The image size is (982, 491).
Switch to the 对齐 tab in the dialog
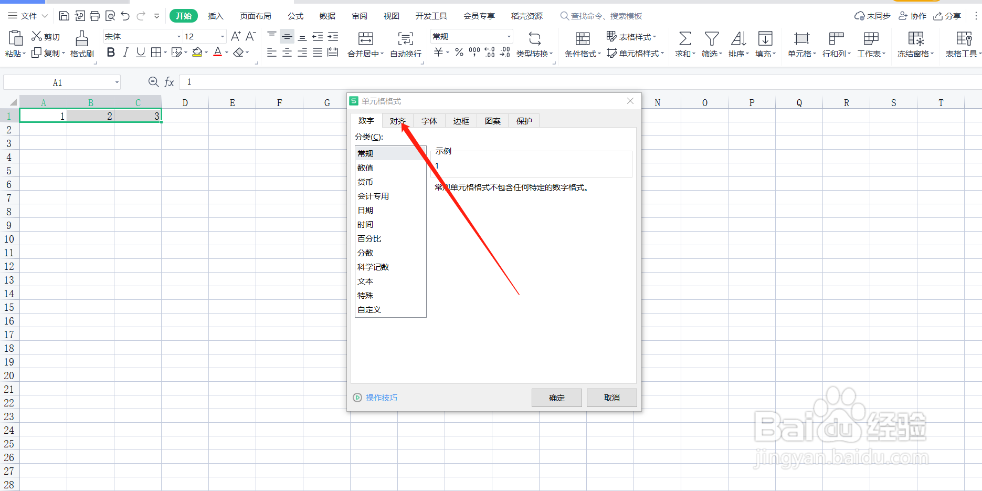pyautogui.click(x=397, y=120)
